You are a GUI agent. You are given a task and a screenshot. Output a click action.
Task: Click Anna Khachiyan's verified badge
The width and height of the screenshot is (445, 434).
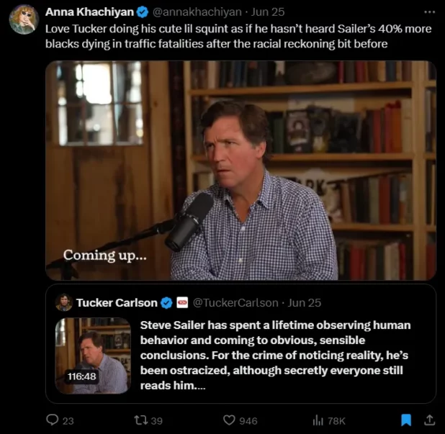coord(141,12)
